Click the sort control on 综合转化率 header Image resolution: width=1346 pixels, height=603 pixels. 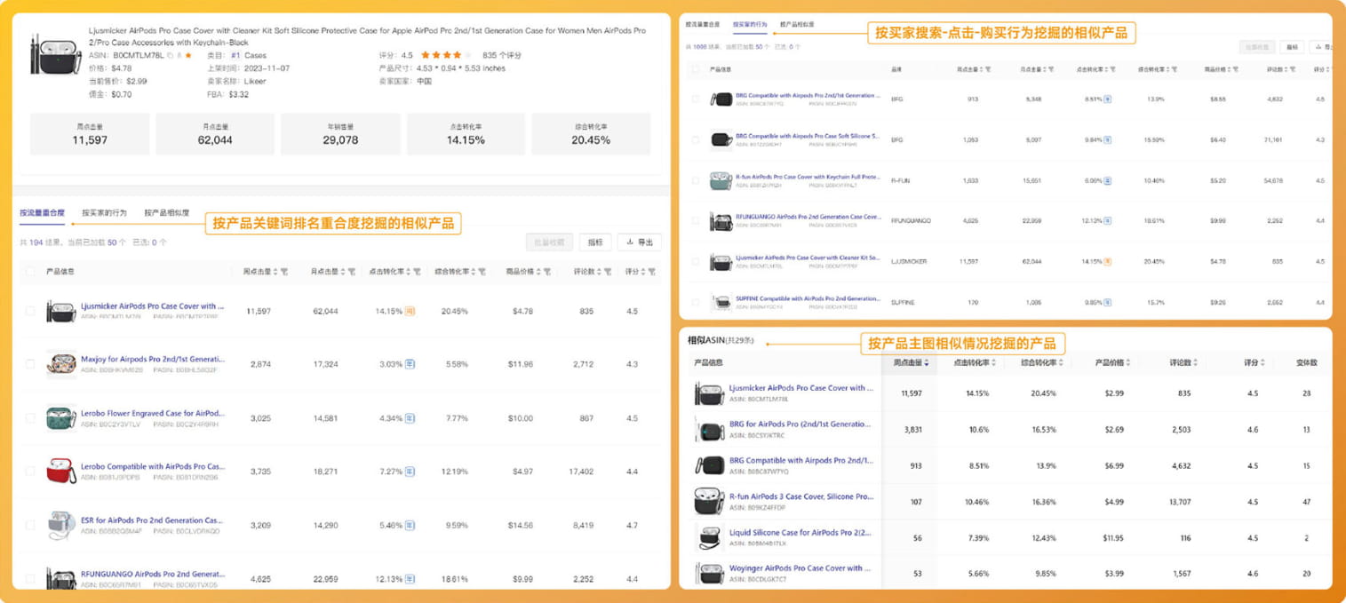point(474,272)
